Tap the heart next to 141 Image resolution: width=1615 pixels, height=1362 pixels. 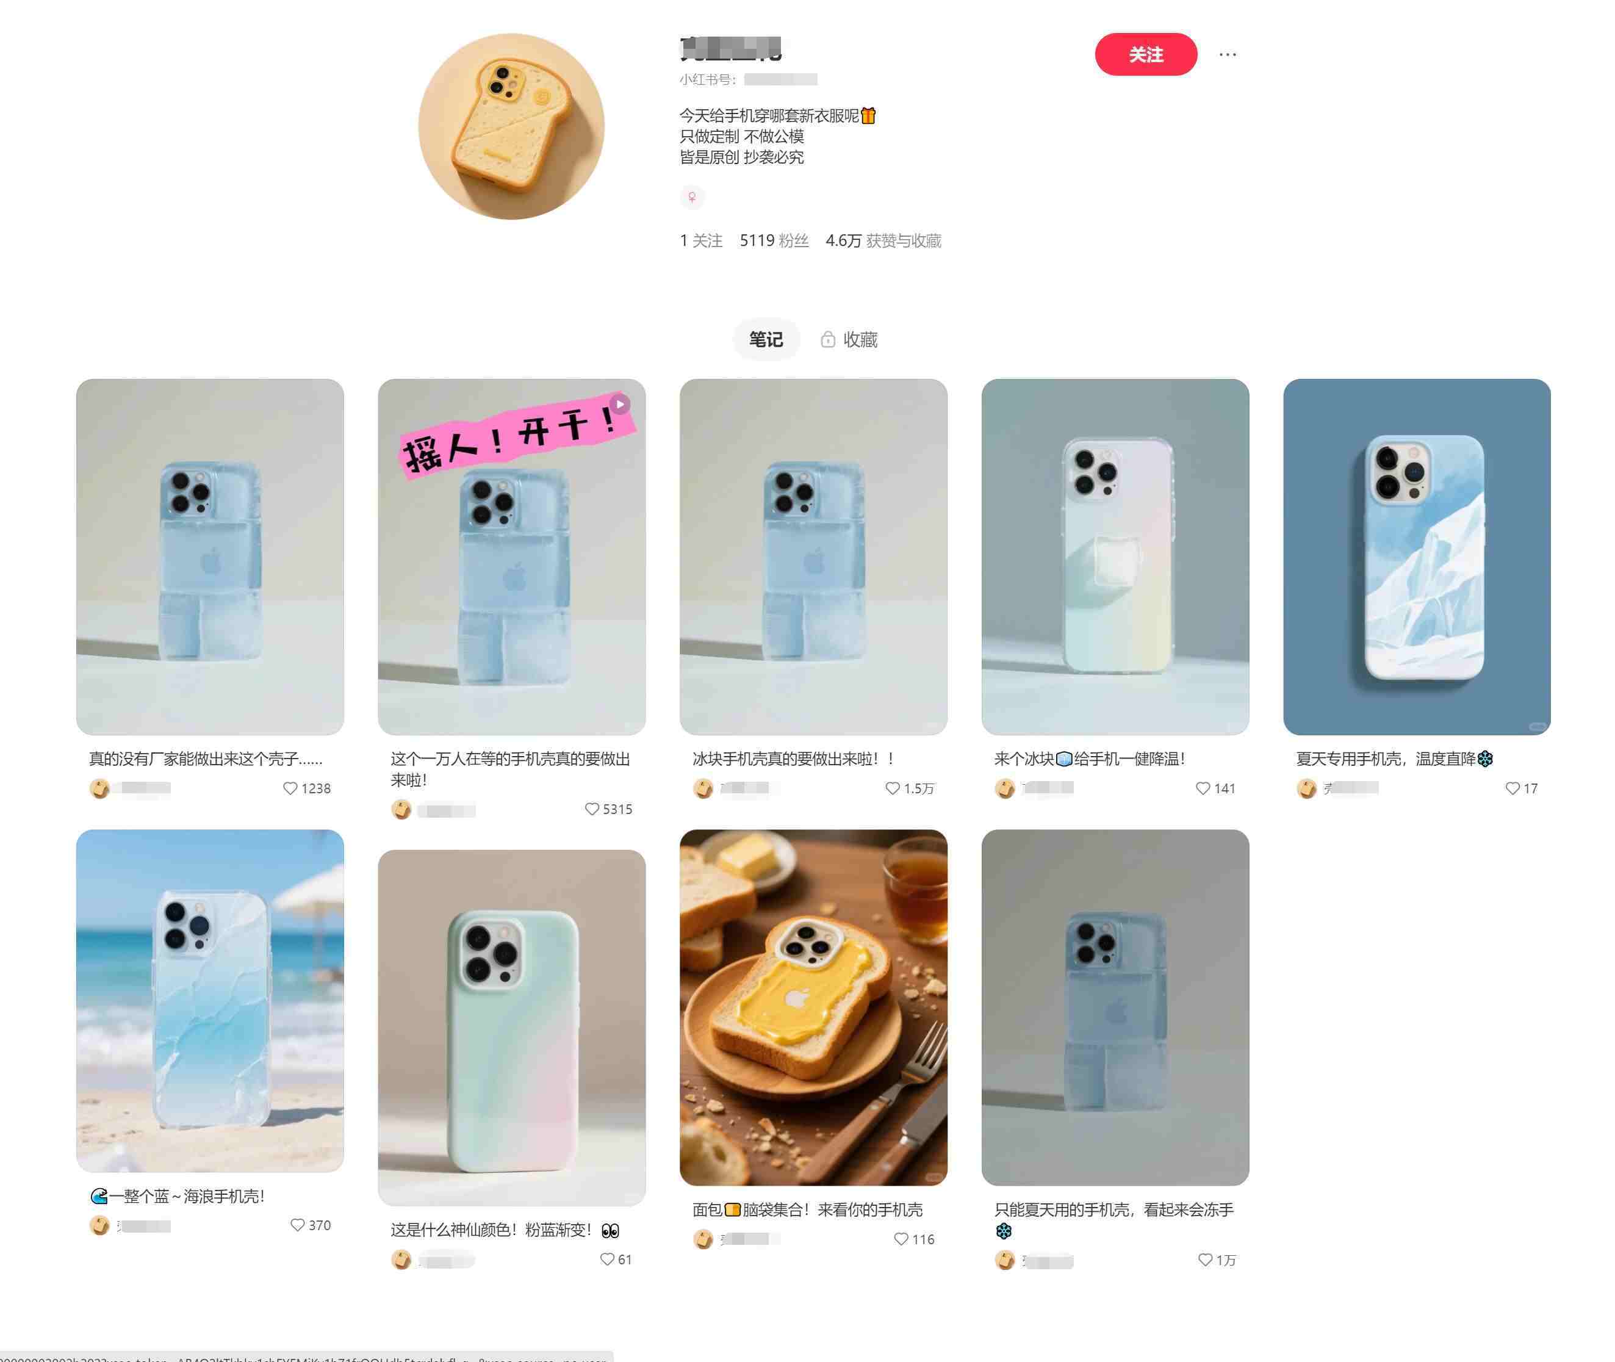coord(1203,788)
